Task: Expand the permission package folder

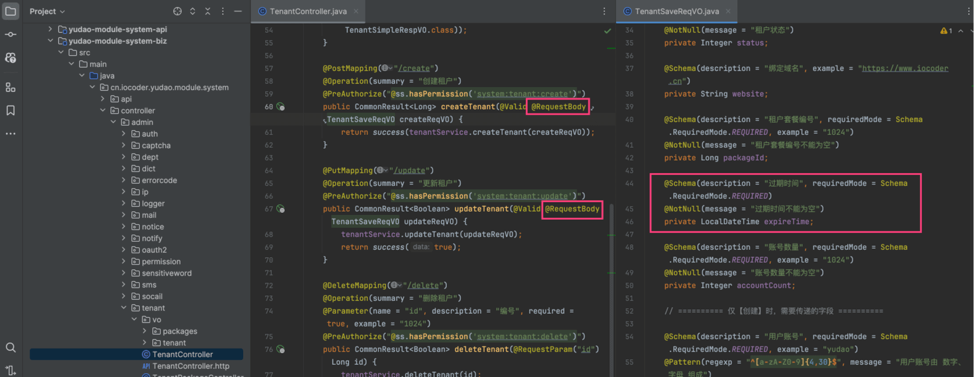Action: (123, 261)
